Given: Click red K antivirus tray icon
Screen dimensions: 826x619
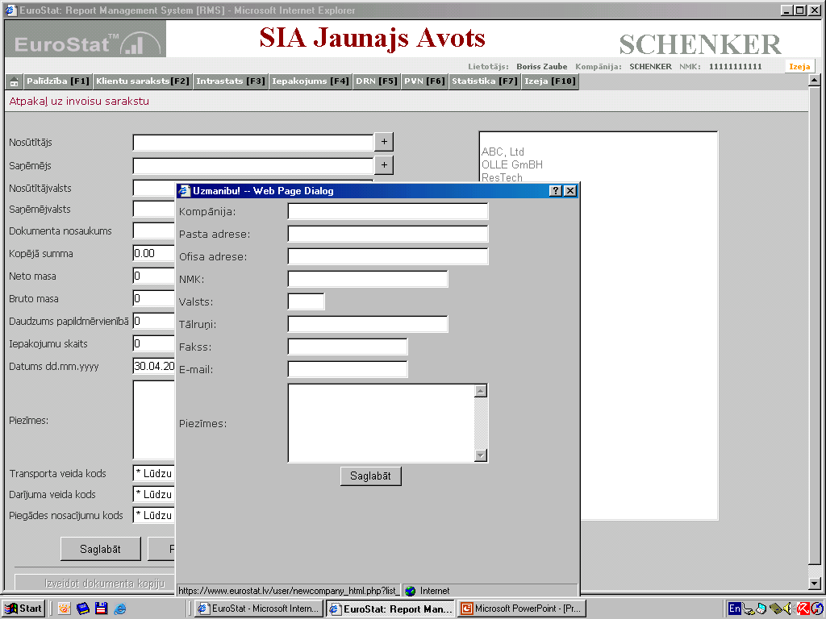Looking at the screenshot, I should [803, 609].
